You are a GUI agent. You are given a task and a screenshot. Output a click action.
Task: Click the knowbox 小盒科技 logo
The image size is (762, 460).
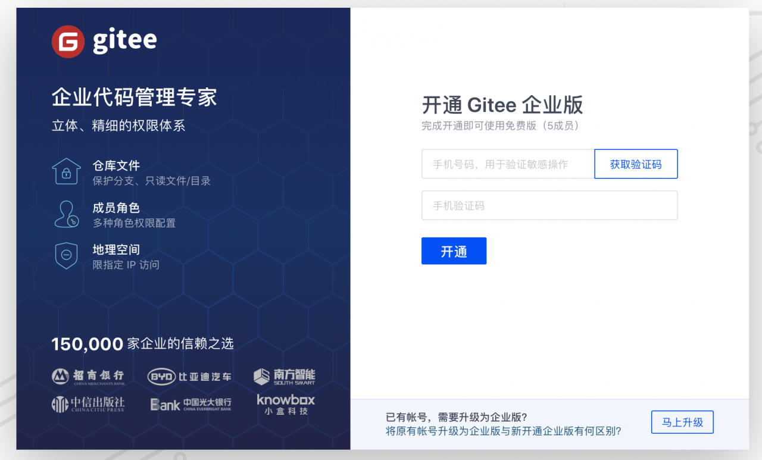(x=286, y=404)
